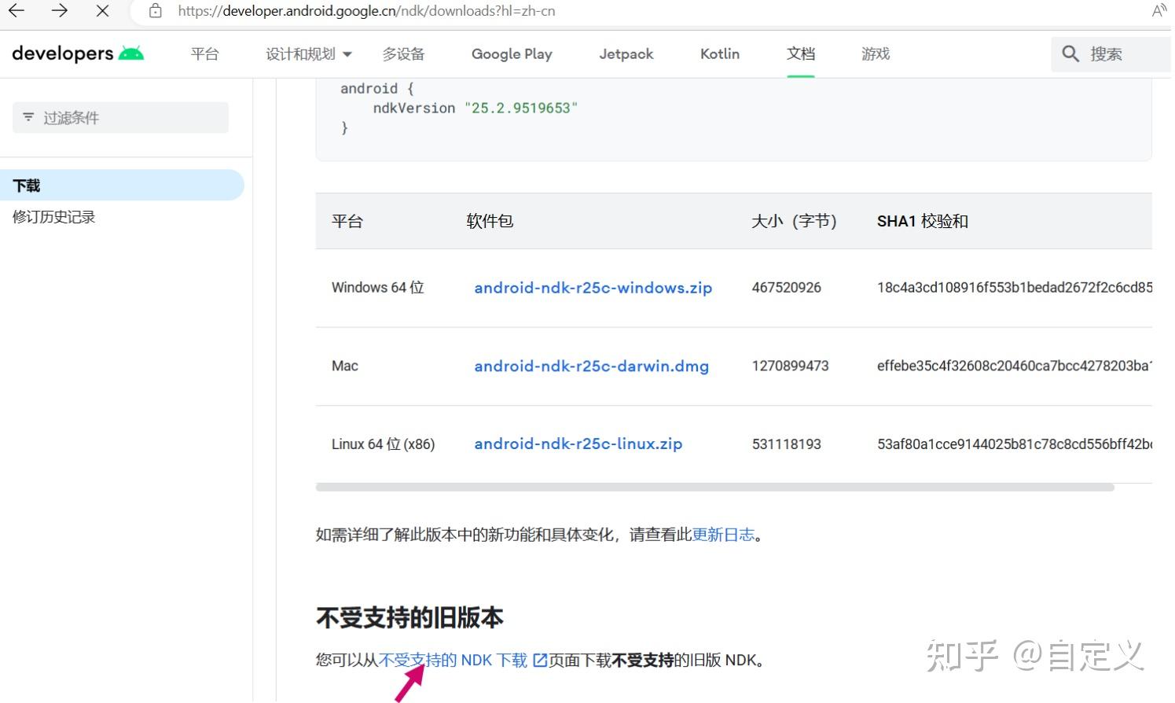Image resolution: width=1175 pixels, height=703 pixels.
Task: Open the developers Android logo home link
Action: pos(78,53)
